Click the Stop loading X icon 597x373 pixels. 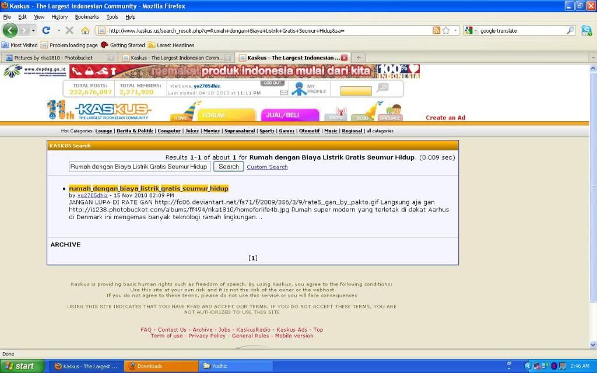coord(69,30)
